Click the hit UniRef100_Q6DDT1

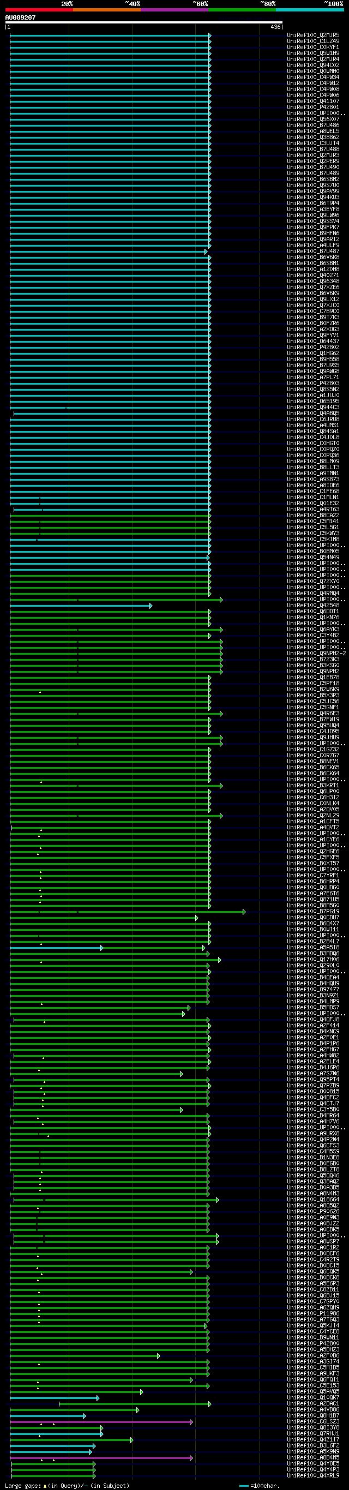313,612
